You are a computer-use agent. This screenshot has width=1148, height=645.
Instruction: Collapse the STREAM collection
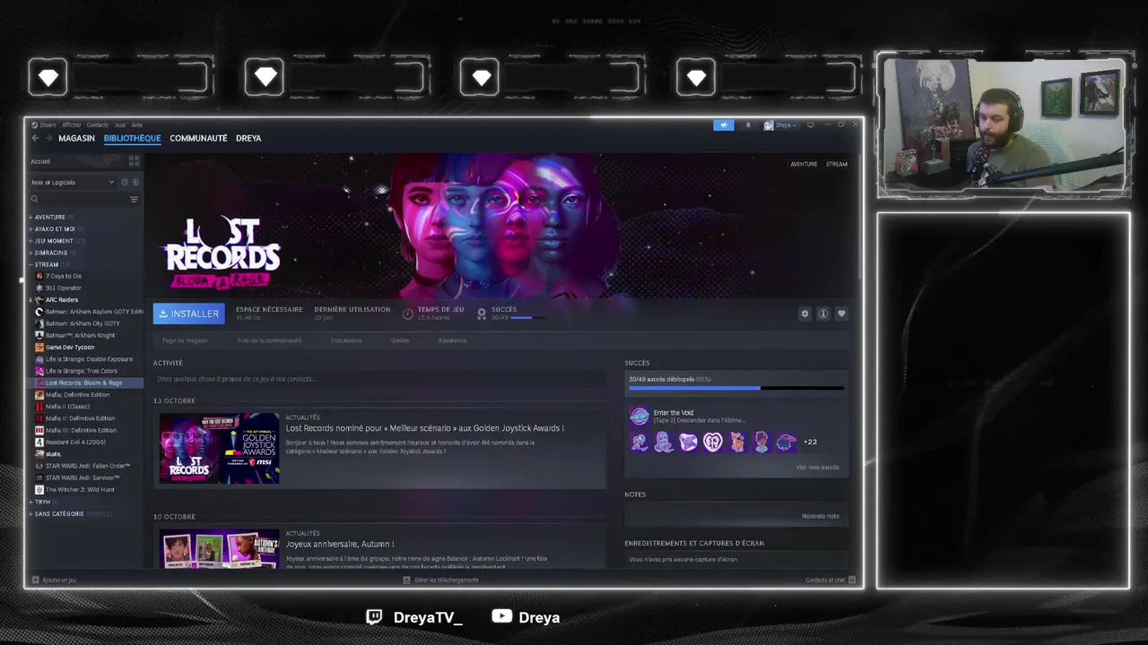coord(30,264)
